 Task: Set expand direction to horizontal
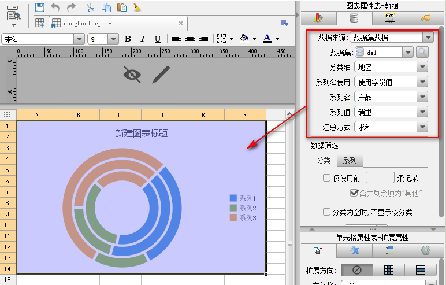tap(421, 269)
